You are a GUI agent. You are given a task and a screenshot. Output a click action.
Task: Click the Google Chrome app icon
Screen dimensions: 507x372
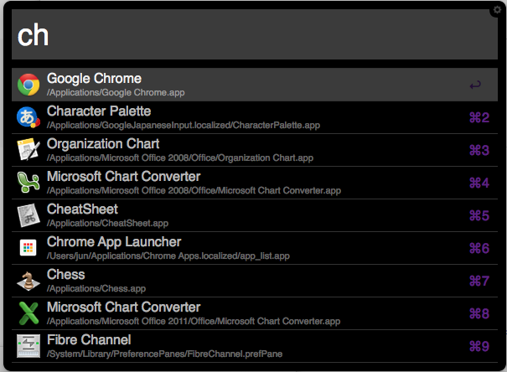tap(28, 85)
